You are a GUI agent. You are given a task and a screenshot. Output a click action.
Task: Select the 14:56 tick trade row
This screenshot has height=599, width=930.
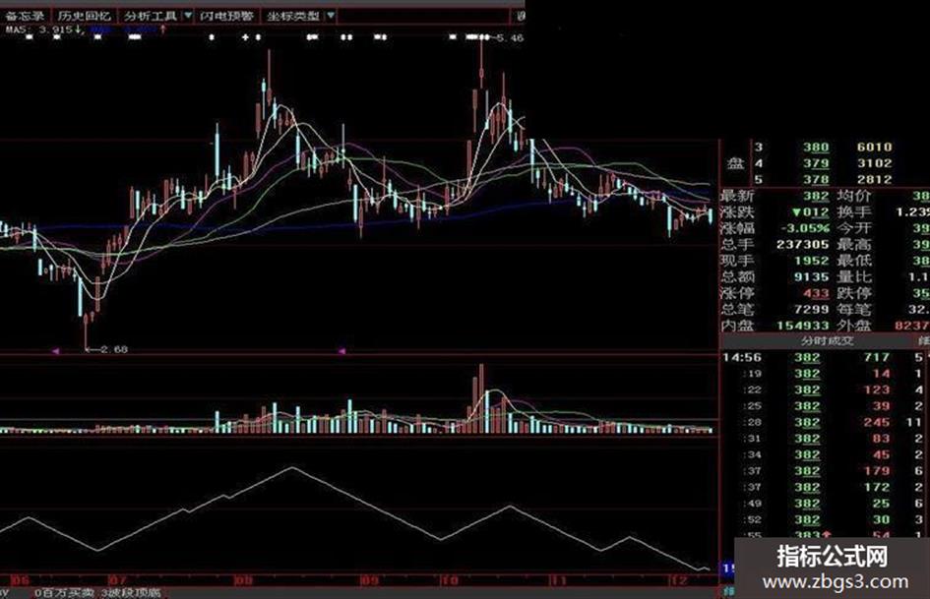825,358
